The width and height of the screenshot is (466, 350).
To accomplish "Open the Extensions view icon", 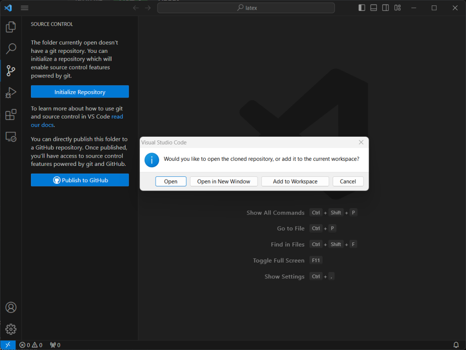I will 11,114.
